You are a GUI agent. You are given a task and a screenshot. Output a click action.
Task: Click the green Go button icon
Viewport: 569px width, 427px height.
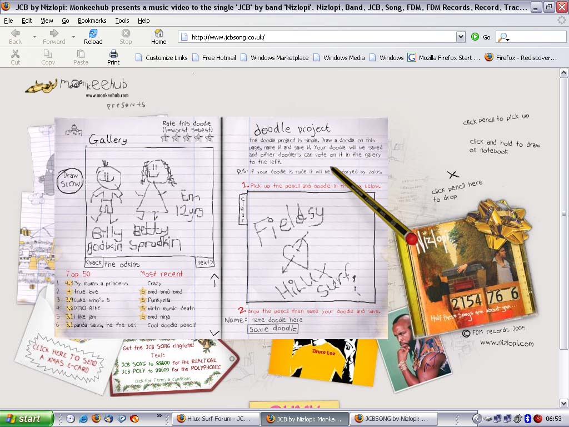[475, 37]
